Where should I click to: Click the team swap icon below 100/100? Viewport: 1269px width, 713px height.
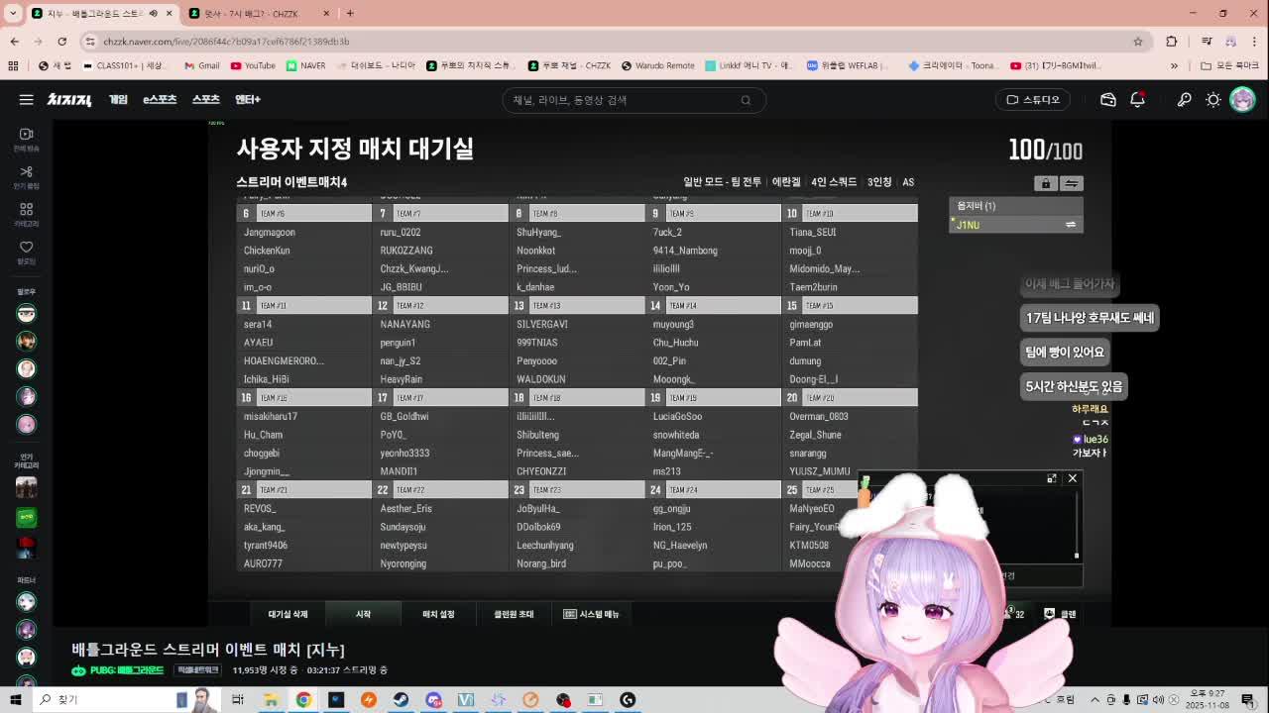tap(1072, 182)
